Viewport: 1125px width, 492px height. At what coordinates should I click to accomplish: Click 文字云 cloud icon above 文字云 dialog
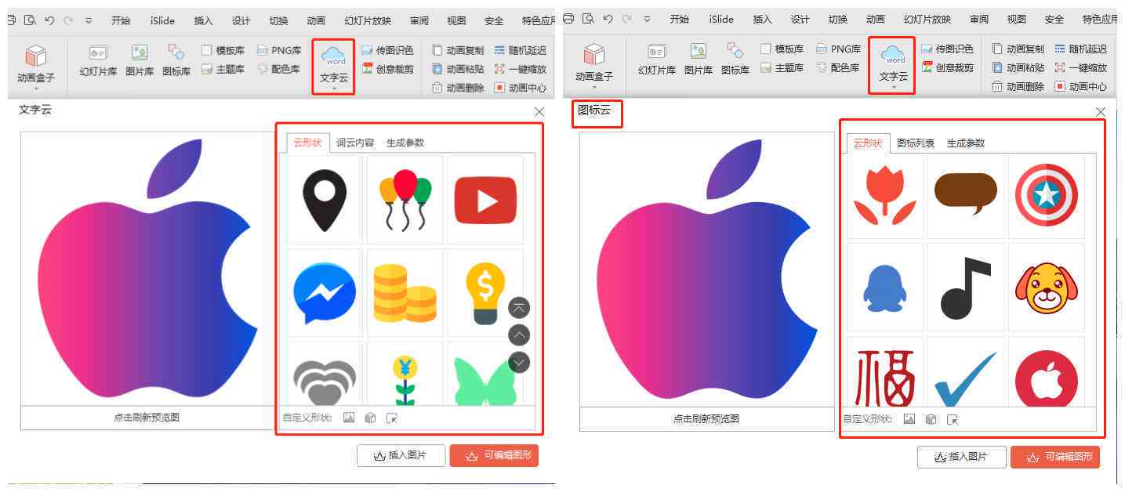(334, 56)
